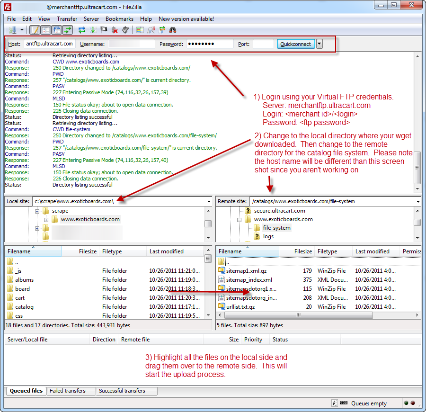Click the cancel current operation flag icon
The height and width of the screenshot is (412, 426).
pyautogui.click(x=104, y=30)
